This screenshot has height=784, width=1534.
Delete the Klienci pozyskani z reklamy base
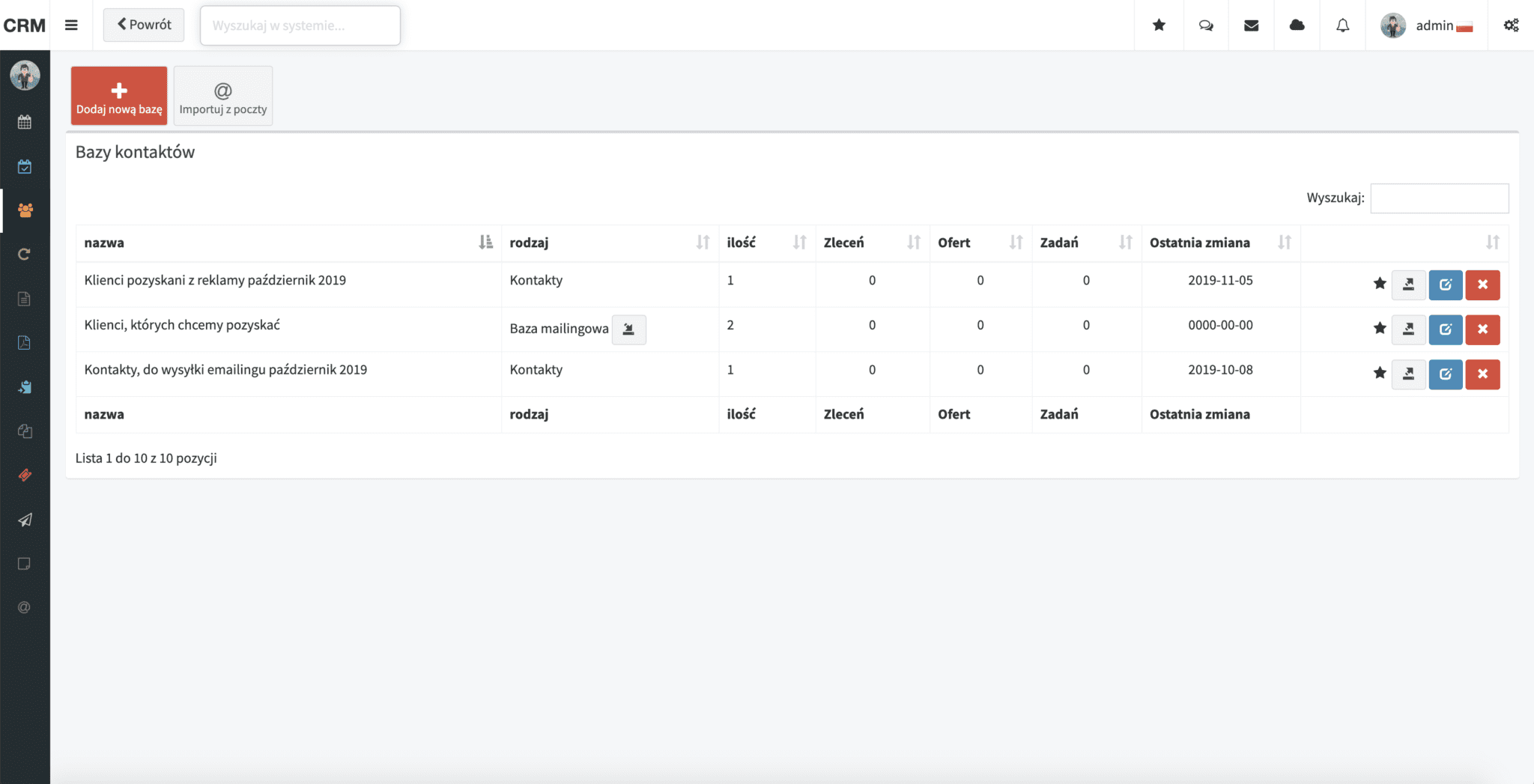1482,285
